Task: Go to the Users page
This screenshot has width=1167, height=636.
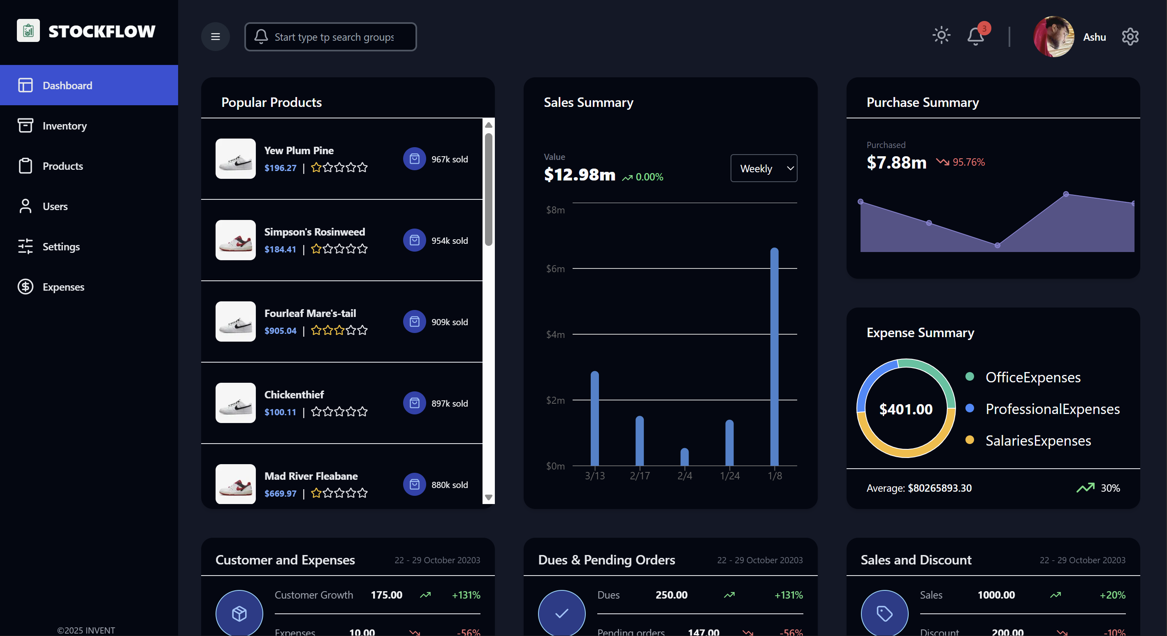Action: tap(55, 206)
